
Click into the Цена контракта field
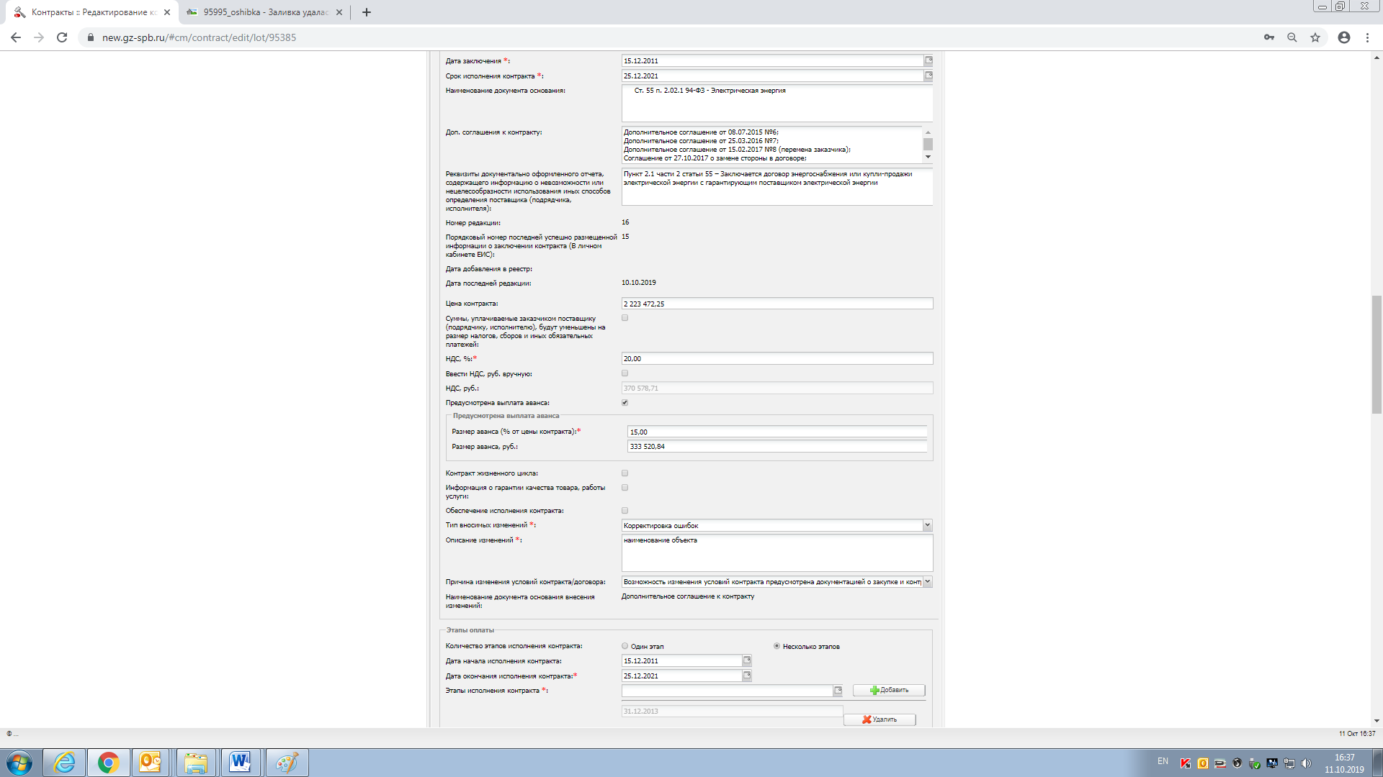point(776,304)
